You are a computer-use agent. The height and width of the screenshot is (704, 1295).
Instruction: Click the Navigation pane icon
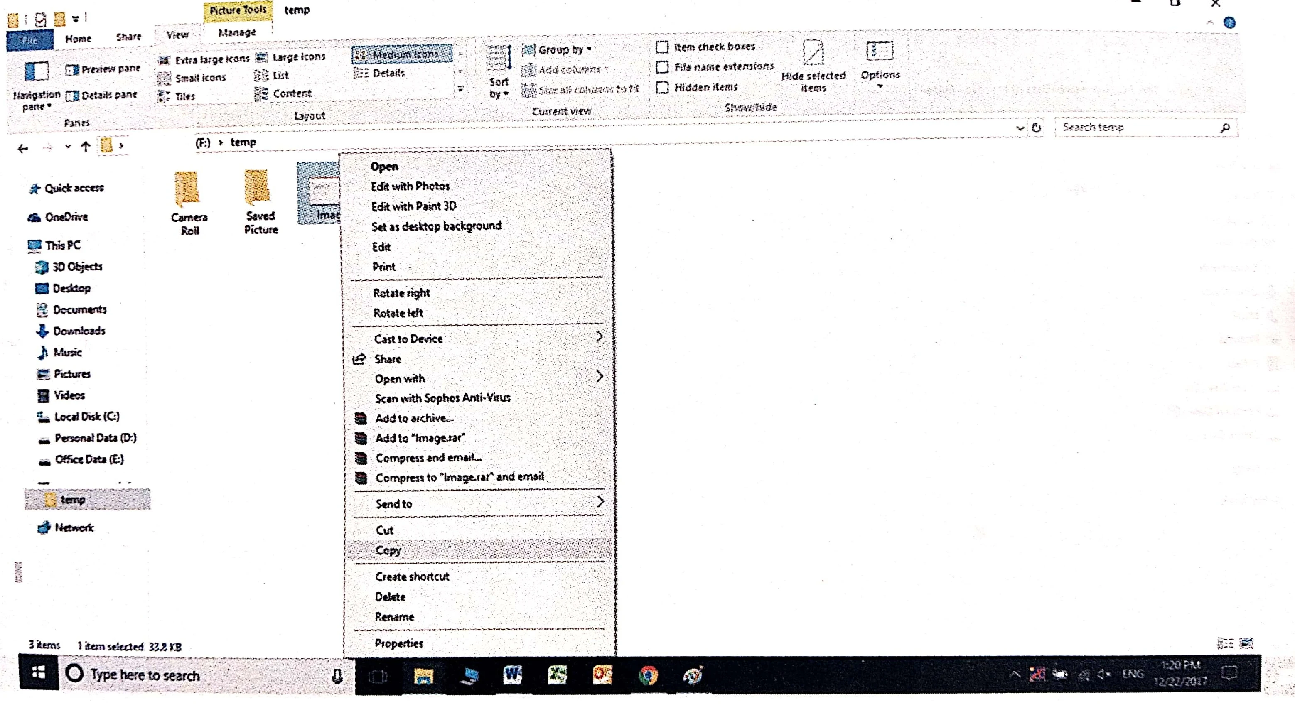(36, 72)
